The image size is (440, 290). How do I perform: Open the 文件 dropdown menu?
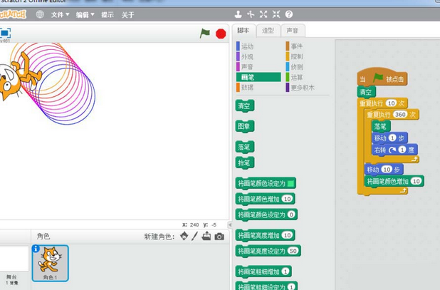tap(60, 14)
